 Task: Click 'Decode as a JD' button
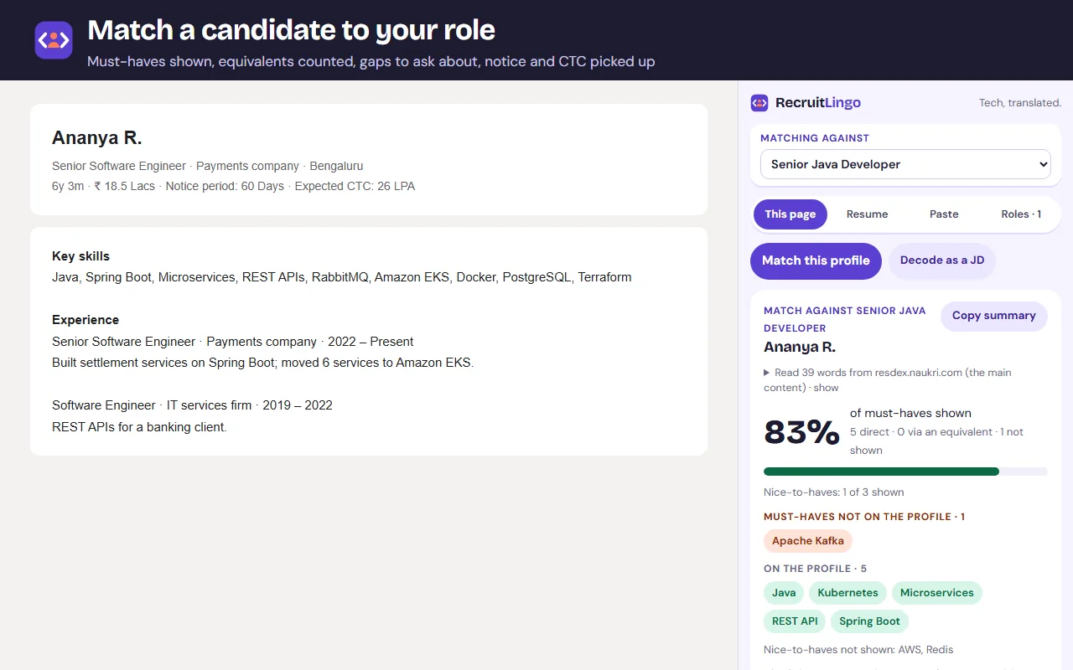(942, 260)
